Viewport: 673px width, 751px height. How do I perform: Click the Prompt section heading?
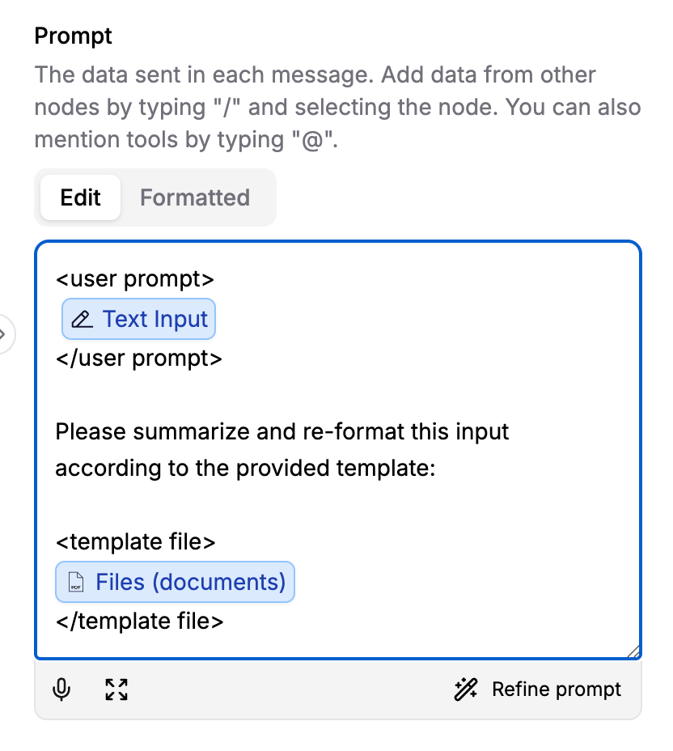point(74,36)
